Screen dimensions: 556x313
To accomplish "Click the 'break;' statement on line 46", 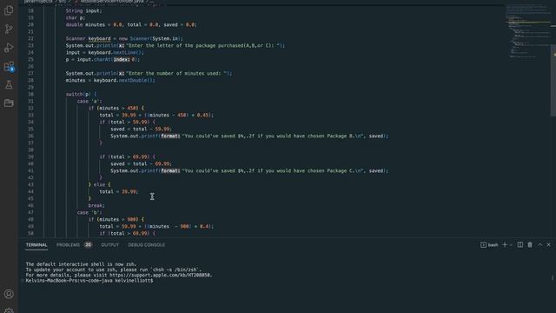I will point(96,205).
